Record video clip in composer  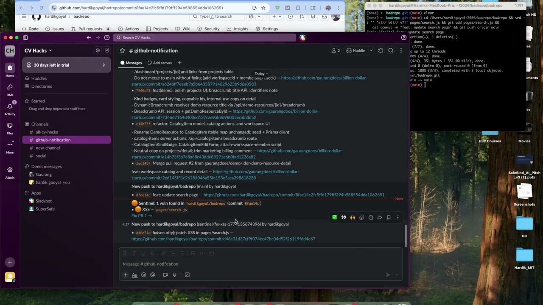tap(165, 275)
